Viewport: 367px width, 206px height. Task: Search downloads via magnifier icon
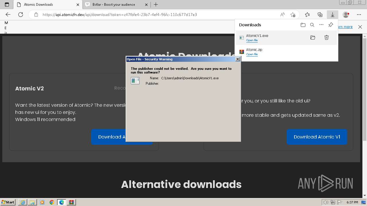(312, 25)
